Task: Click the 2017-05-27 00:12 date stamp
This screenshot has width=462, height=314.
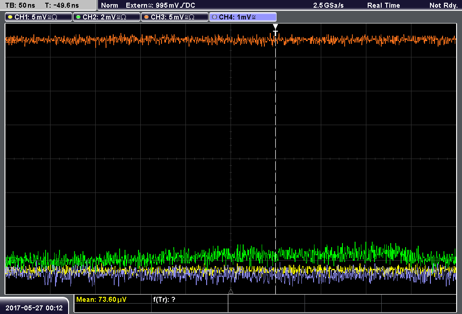Action: click(x=34, y=308)
